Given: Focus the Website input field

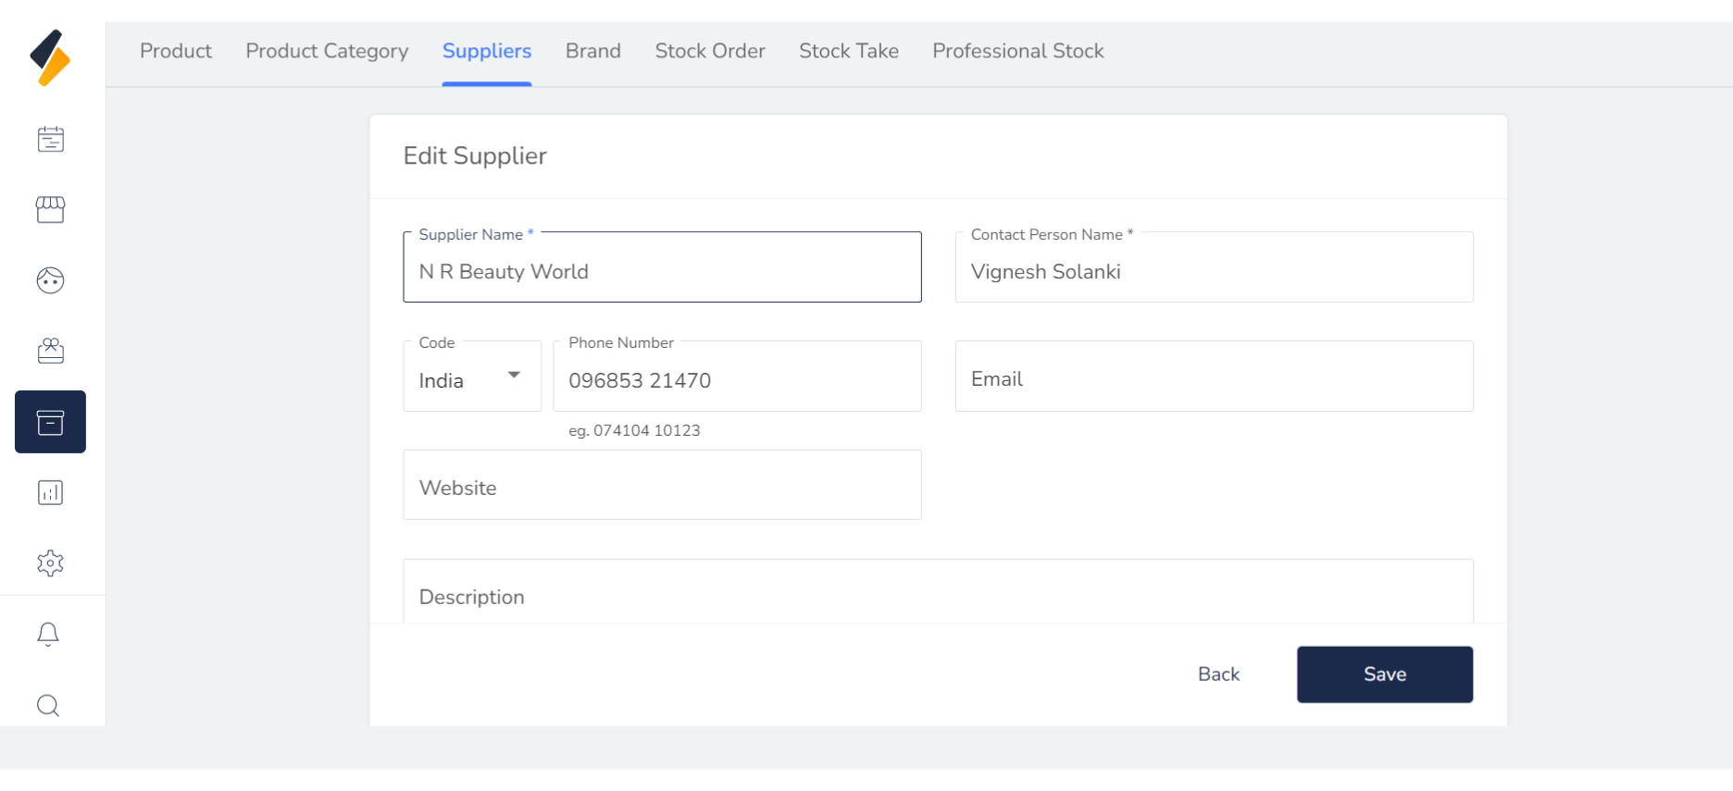Looking at the screenshot, I should (x=662, y=485).
